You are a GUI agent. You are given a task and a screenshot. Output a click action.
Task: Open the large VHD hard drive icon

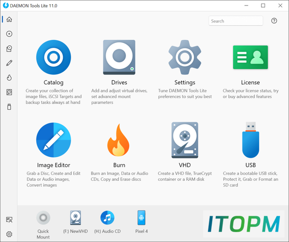tap(185, 140)
